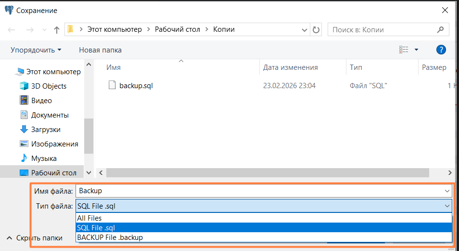Expand address bar history dropdown
This screenshot has width=459, height=251.
click(x=304, y=29)
